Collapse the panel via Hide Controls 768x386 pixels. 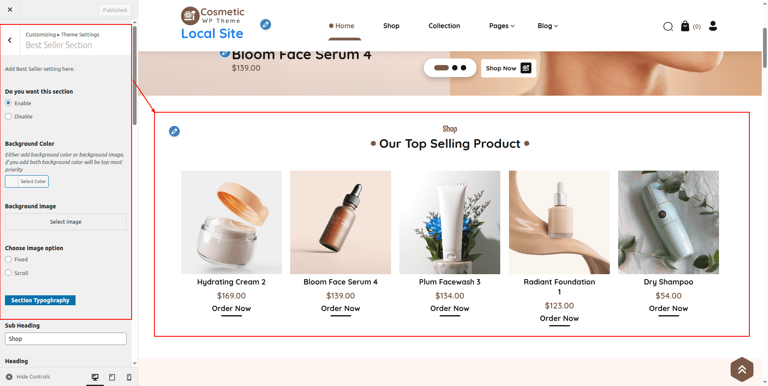pyautogui.click(x=28, y=376)
